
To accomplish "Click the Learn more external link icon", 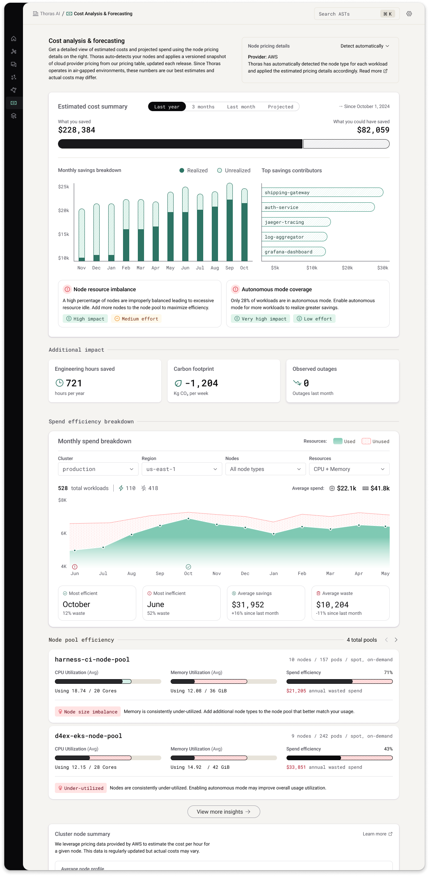I will coord(390,834).
